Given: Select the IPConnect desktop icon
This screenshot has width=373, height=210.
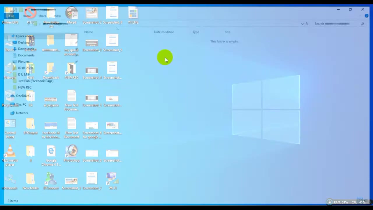Looking at the screenshot, I should pos(51,181).
